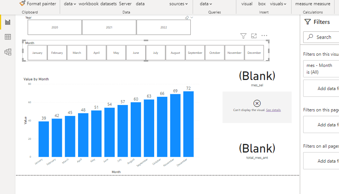Screen dimensions: 339x194
Task: Select March in the Month slicer
Action: pos(77,53)
